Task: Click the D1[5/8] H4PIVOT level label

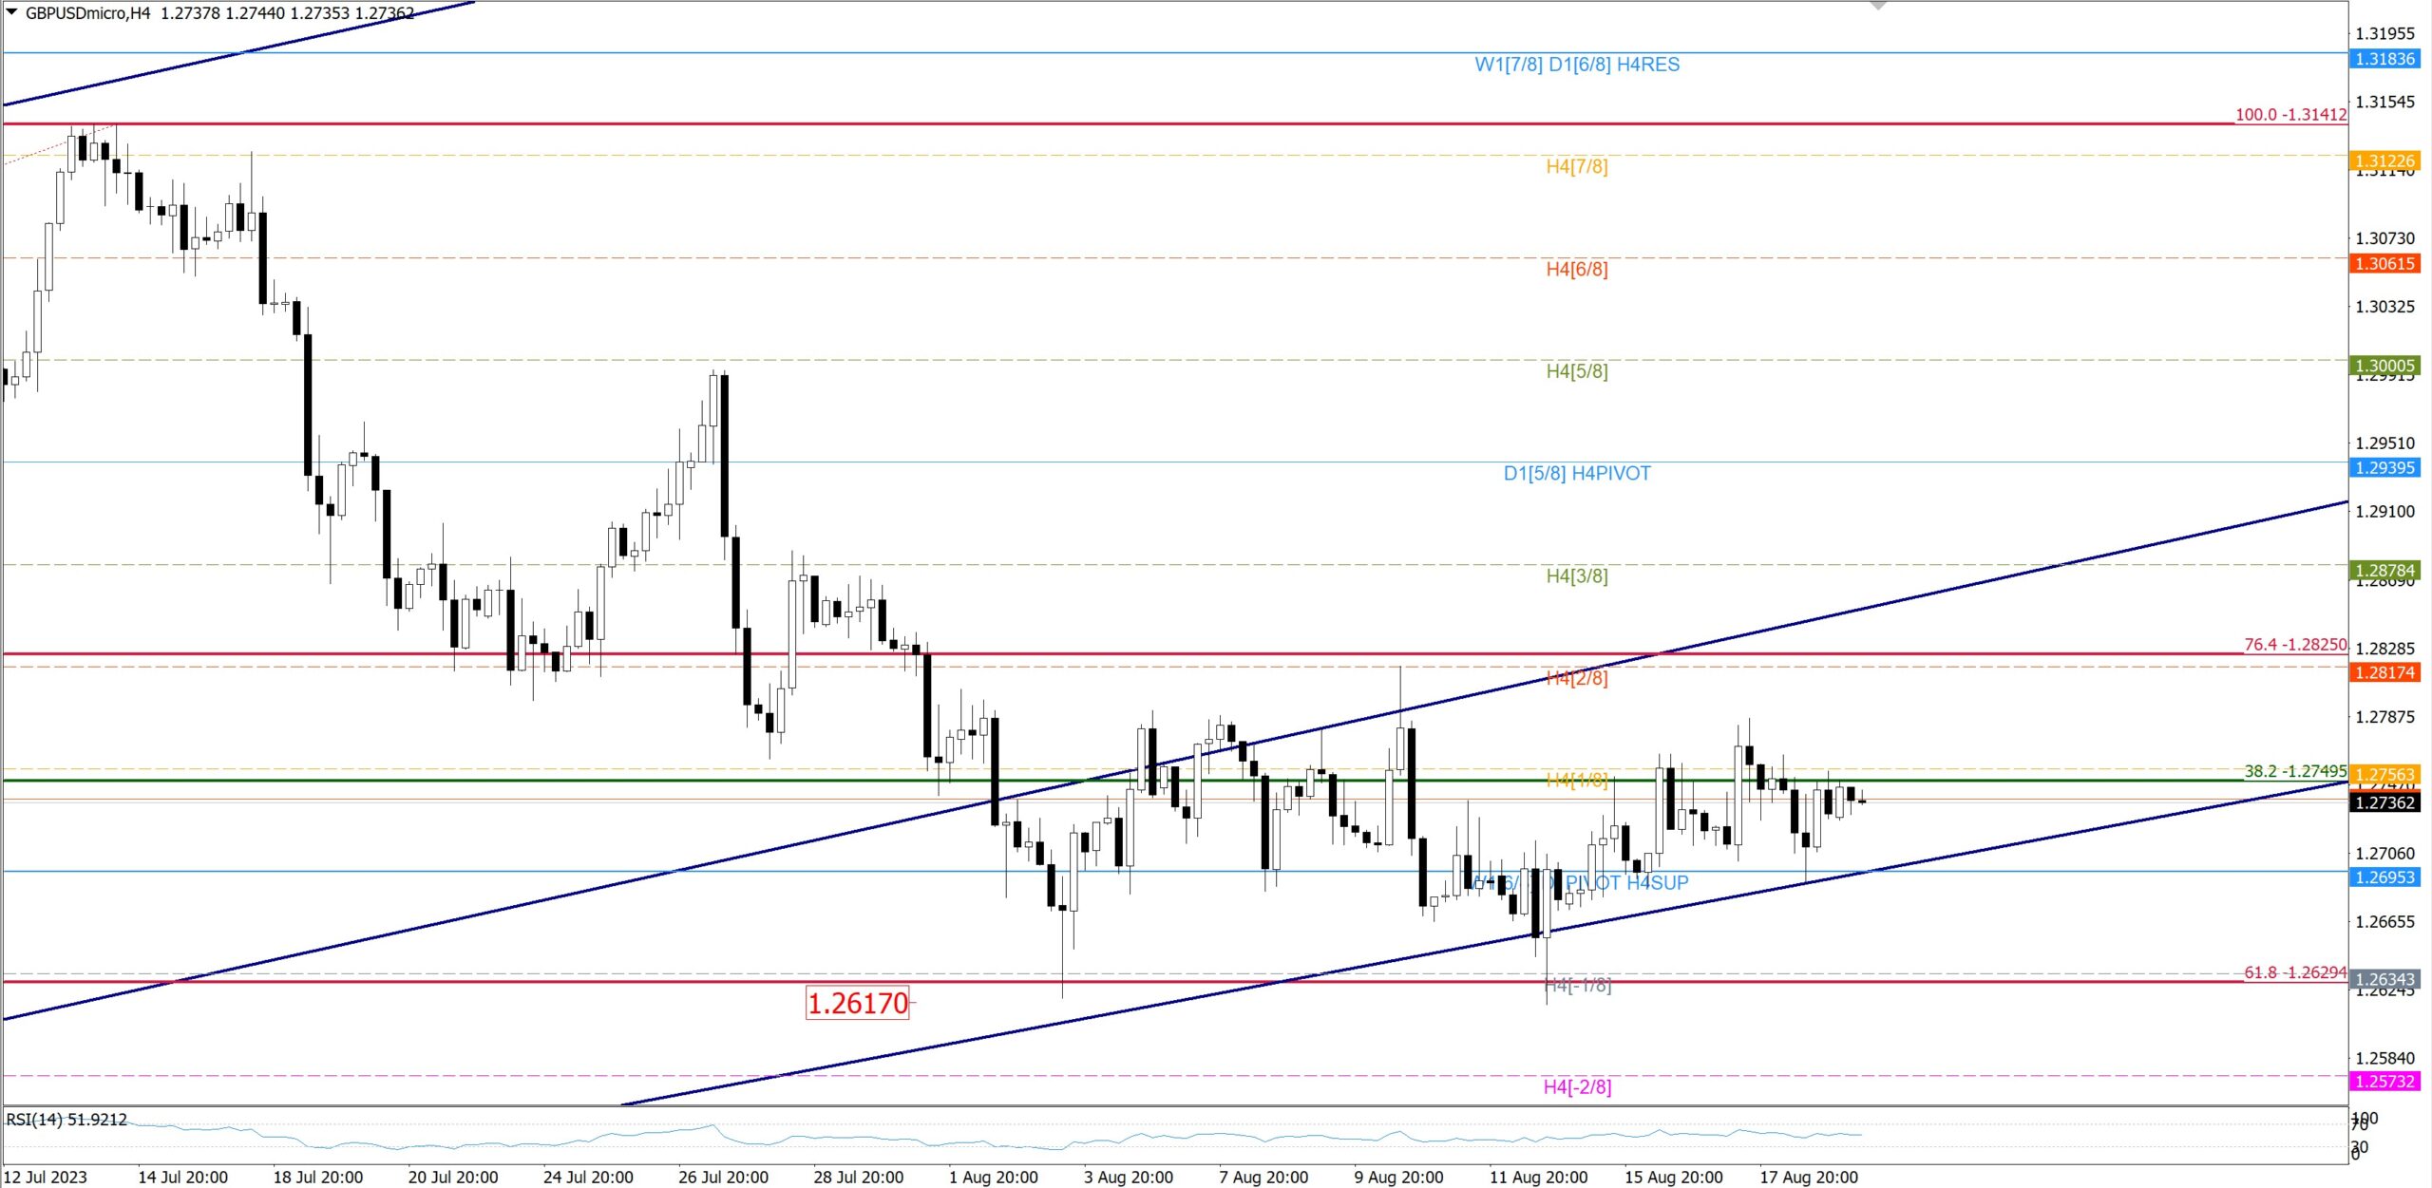Action: [x=1577, y=473]
